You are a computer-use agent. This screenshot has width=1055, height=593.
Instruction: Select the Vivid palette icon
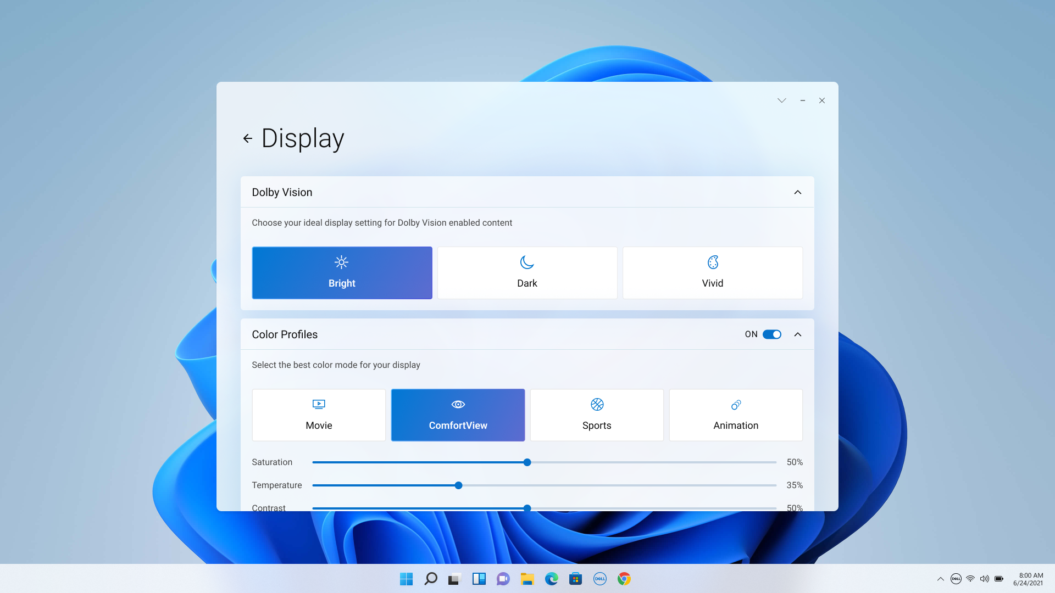pyautogui.click(x=713, y=262)
